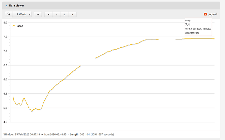225x140 pixels.
Task: Click the scop legend label
Action: pos(20,26)
